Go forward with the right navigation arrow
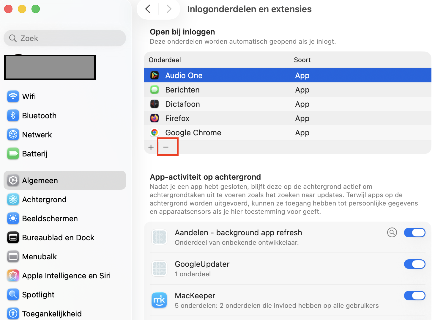435x320 pixels. click(x=169, y=9)
